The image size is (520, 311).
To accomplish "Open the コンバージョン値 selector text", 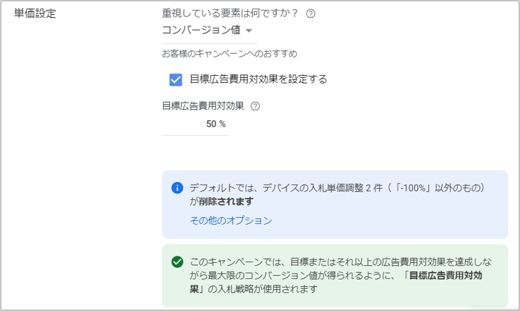I will click(201, 30).
